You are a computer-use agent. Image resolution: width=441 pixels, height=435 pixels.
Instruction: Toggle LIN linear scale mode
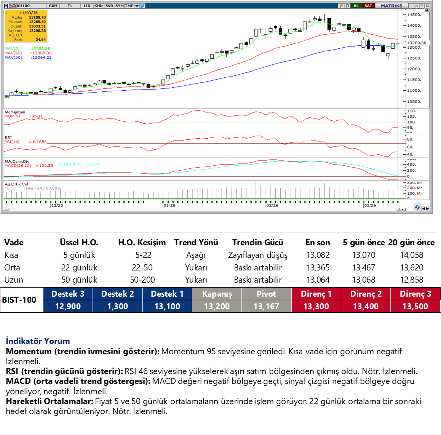pos(87,6)
